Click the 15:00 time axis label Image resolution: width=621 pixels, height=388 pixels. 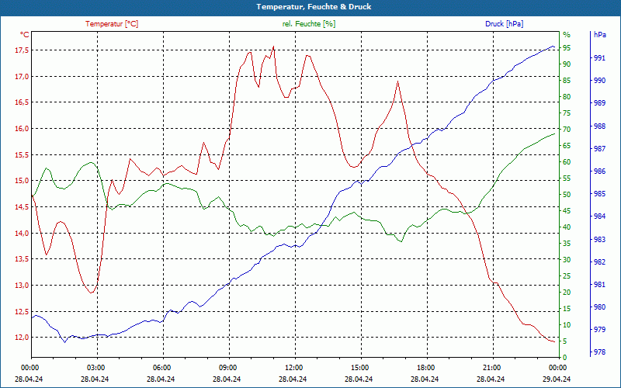(359, 367)
